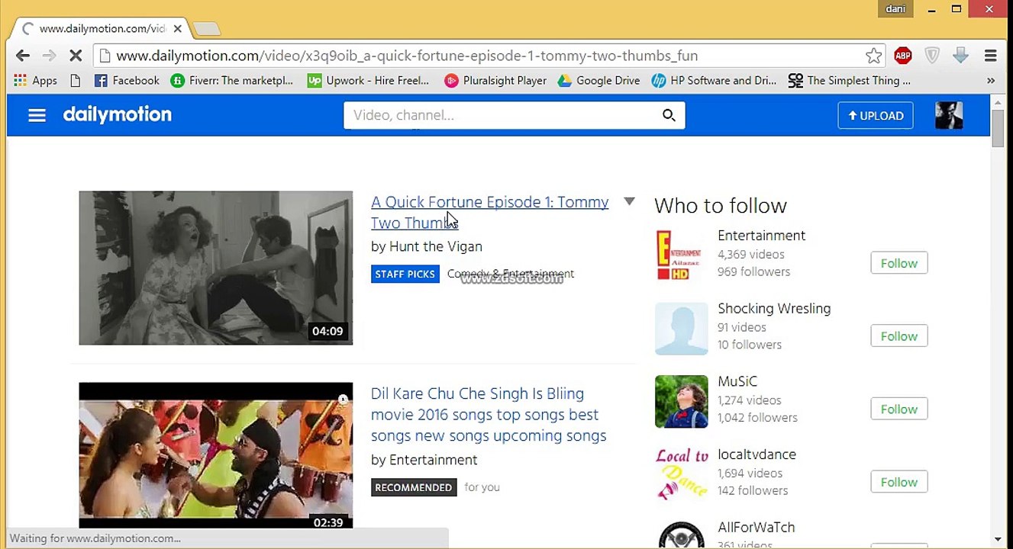
Task: Open Dil Kare Chu Che video title
Action: pyautogui.click(x=489, y=415)
